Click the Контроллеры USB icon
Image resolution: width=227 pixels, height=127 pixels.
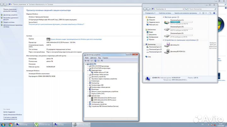click(90, 85)
